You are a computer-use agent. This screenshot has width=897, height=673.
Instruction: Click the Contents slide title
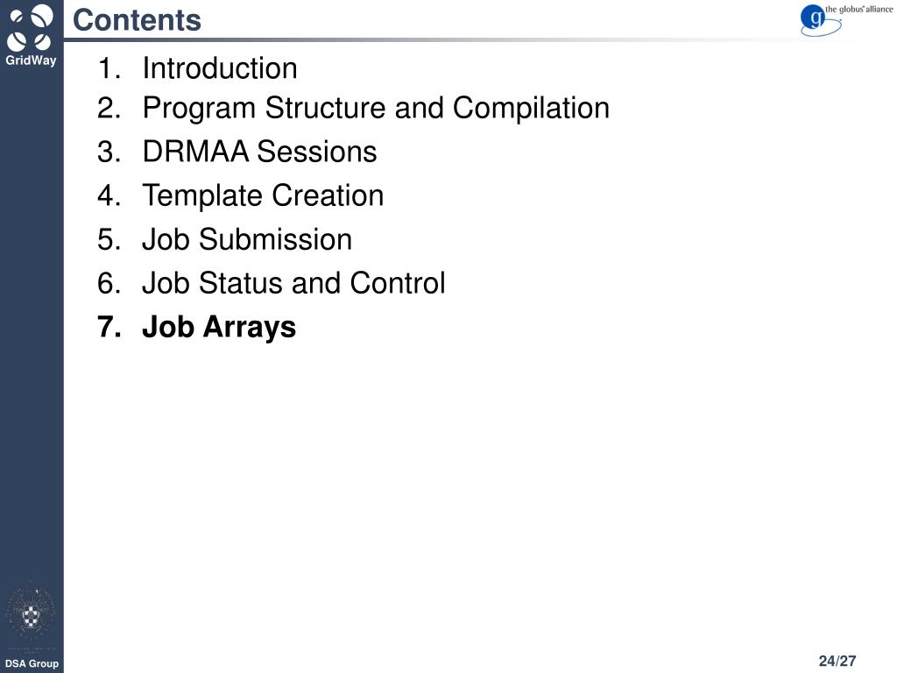137,20
